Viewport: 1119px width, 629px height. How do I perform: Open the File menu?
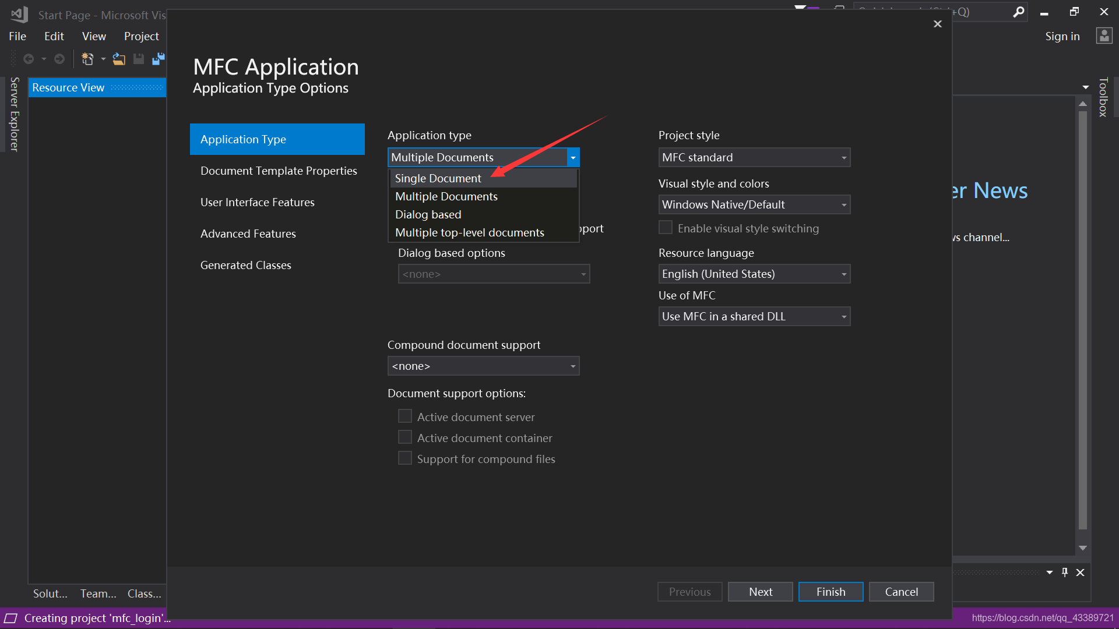coord(17,36)
